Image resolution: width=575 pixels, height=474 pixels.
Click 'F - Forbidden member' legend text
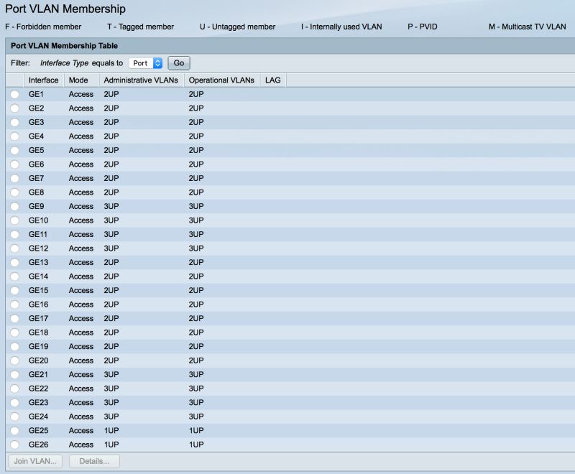point(43,27)
